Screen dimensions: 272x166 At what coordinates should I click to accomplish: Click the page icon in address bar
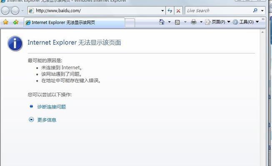click(31, 11)
